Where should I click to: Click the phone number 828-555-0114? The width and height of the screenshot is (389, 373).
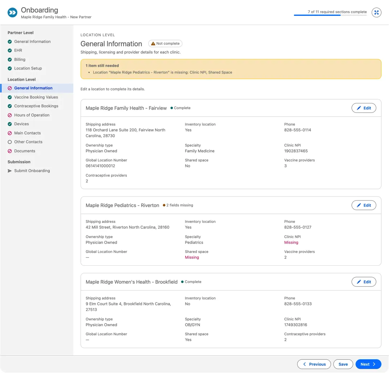pyautogui.click(x=298, y=130)
